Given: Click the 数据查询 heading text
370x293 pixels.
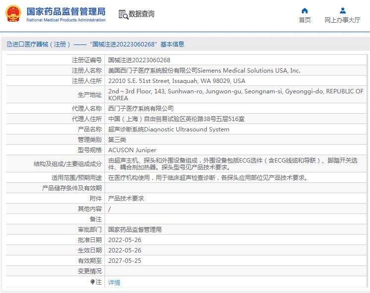Looking at the screenshot, I should (x=141, y=14).
